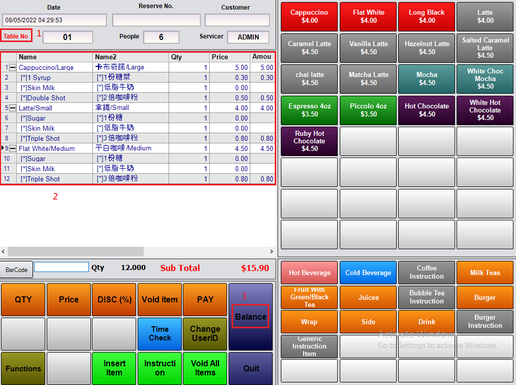This screenshot has height=385, width=516.
Task: Select the [*]1 Syrup row
Action: pyautogui.click(x=138, y=78)
